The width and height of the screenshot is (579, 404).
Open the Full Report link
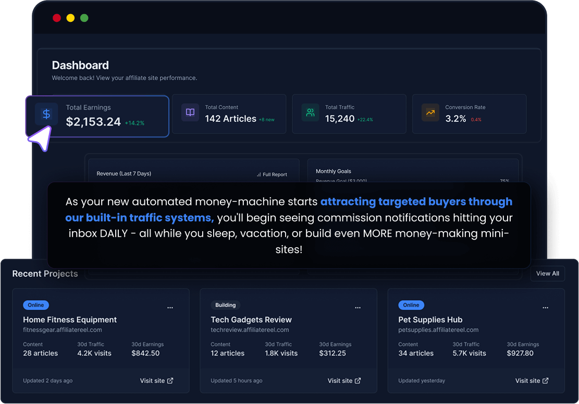click(275, 174)
